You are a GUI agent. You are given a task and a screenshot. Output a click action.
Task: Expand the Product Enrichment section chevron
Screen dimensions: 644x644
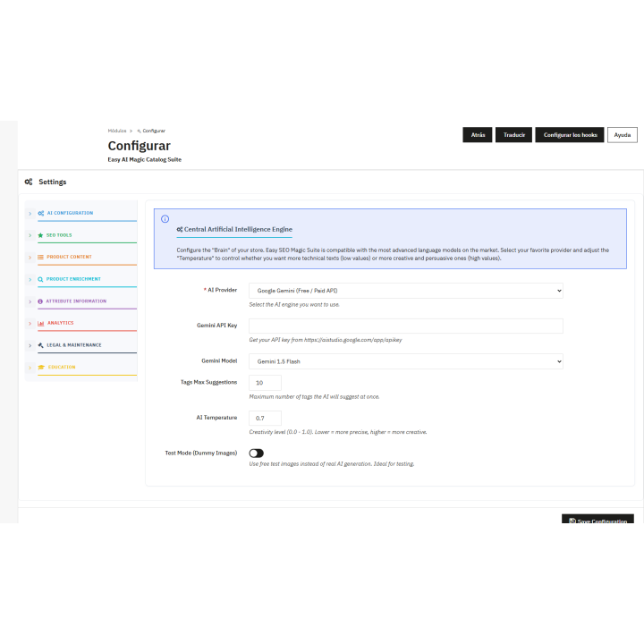30,280
